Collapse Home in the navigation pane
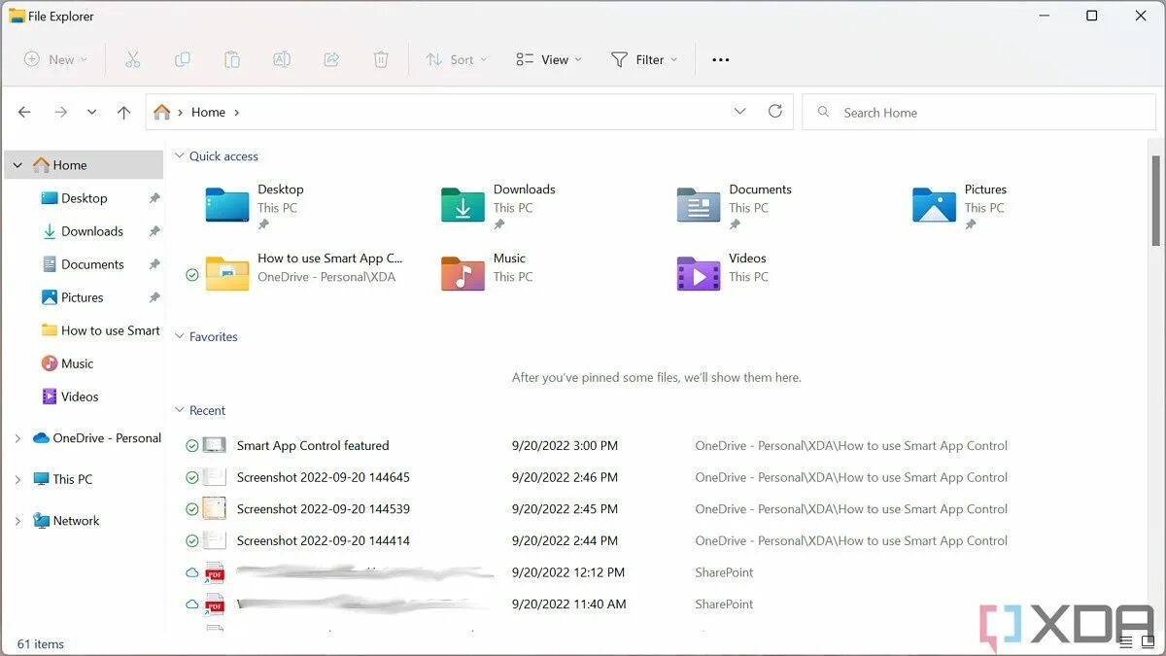The image size is (1166, 656). (17, 165)
